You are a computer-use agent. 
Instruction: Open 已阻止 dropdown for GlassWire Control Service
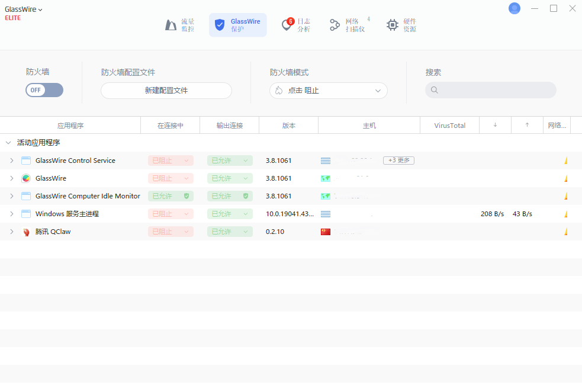(171, 161)
